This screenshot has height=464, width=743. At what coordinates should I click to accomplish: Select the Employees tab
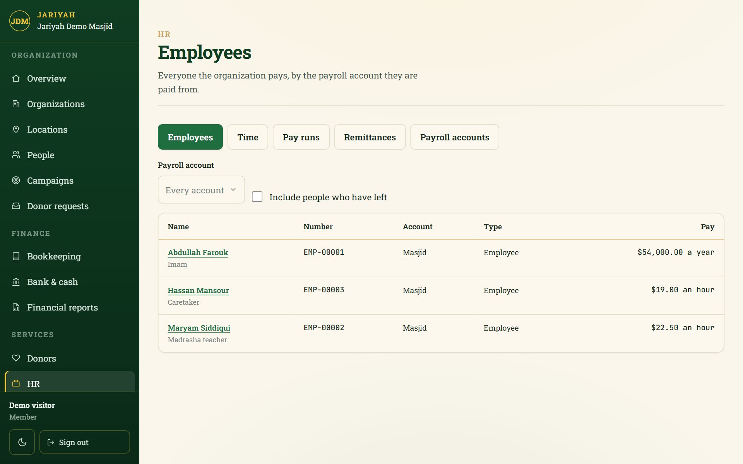190,137
